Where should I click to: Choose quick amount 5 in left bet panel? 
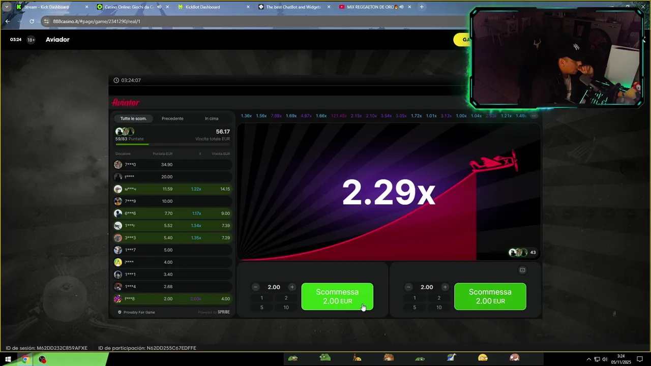[262, 308]
